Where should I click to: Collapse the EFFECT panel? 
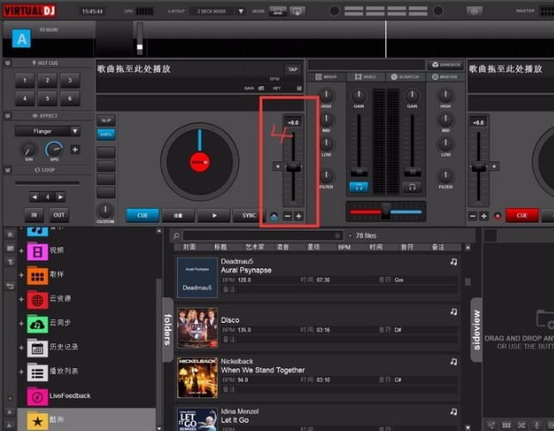[8, 116]
